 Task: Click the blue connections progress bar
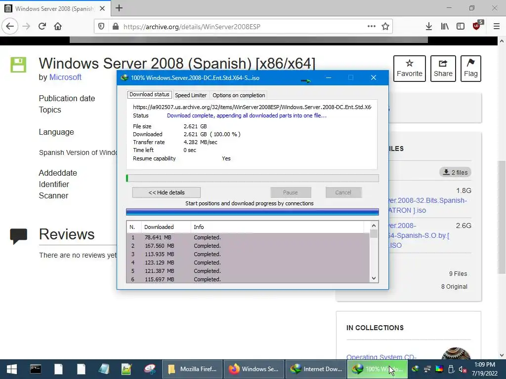point(253,212)
